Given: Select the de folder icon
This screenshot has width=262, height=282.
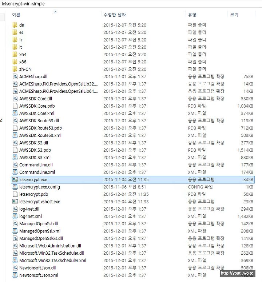Looking at the screenshot, I should tap(15, 25).
